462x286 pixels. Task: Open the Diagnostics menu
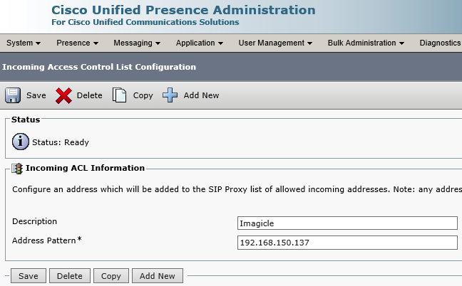point(440,43)
